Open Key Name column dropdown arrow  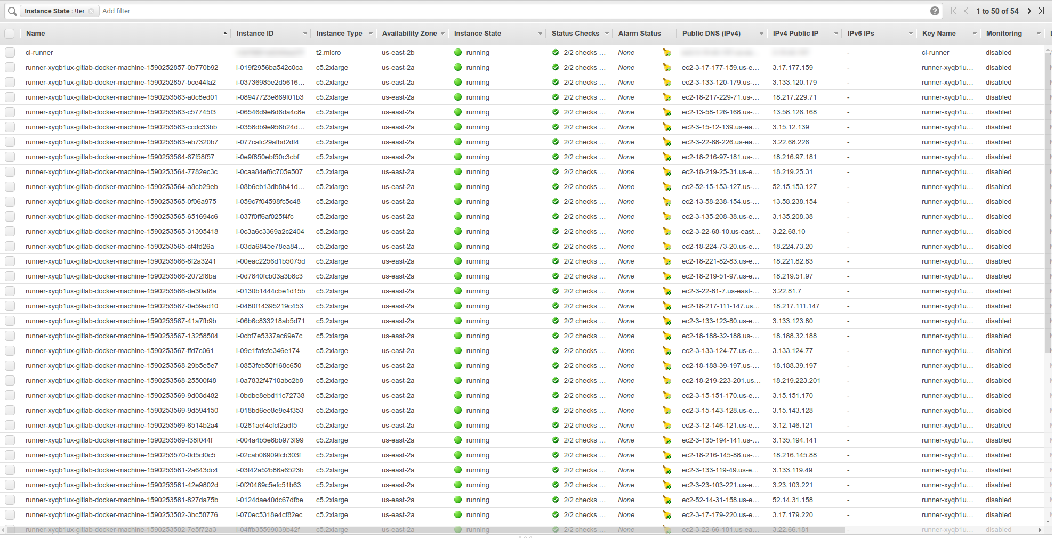pos(975,34)
